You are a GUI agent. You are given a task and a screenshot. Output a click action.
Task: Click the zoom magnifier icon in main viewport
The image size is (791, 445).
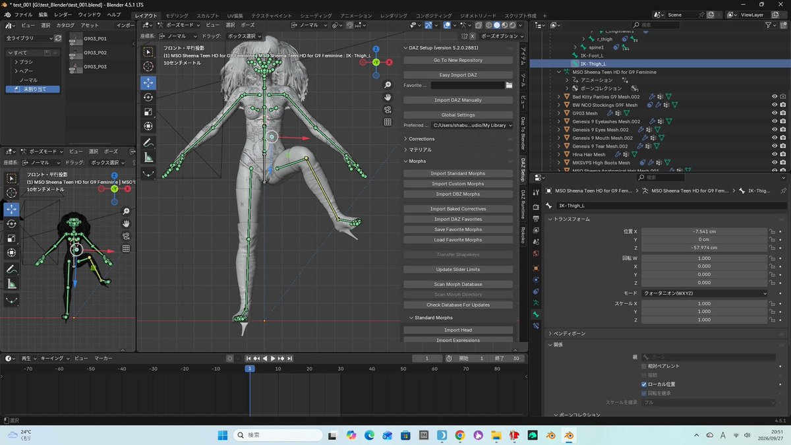(x=388, y=84)
